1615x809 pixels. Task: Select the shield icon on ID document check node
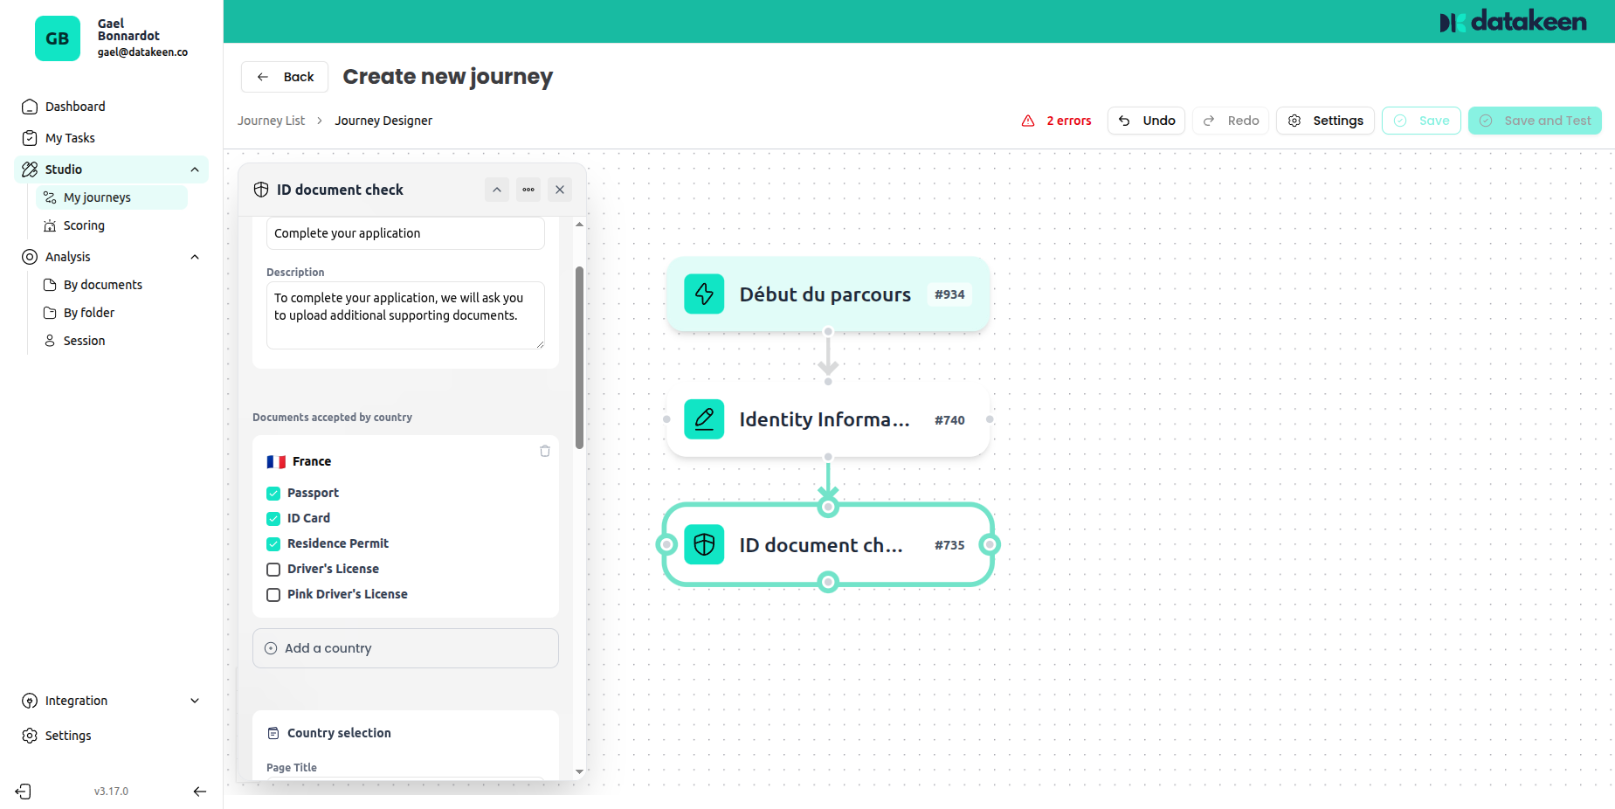tap(704, 544)
